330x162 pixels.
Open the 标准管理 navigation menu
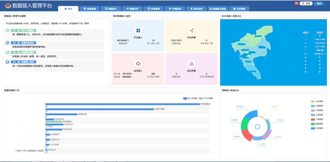pos(89,9)
